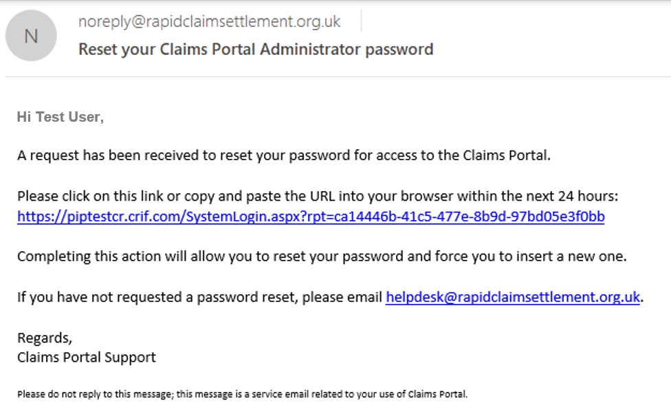The image size is (671, 405).
Task: Select the noreply@rapidclaimsettlement.org.uk sender address
Action: (209, 21)
